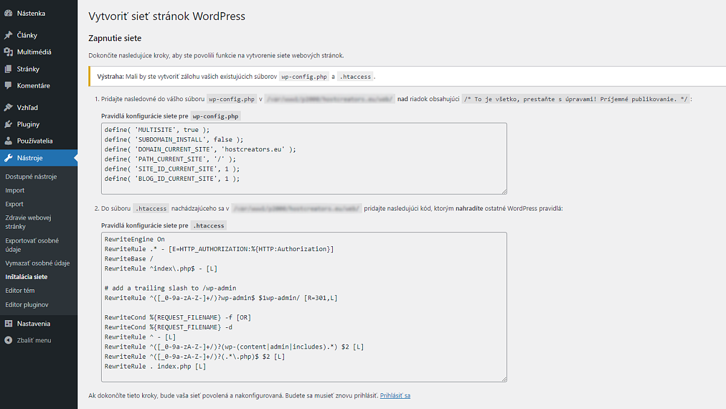Open Vymazať osobné údaje link
Viewport: 726px width, 409px height.
[38, 263]
